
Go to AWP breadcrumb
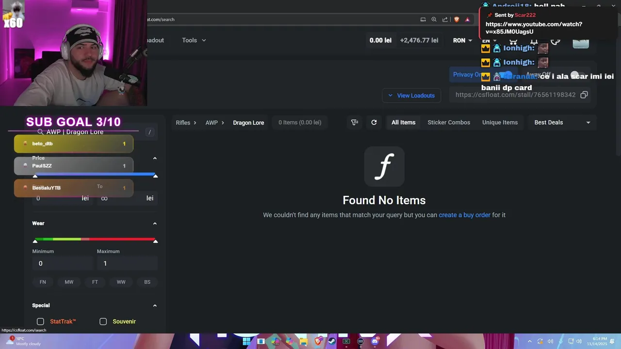tap(212, 123)
